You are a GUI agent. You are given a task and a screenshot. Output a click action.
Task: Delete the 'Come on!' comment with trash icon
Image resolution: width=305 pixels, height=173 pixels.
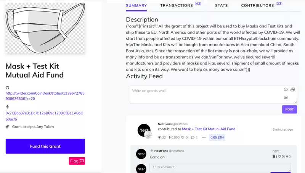(274, 156)
